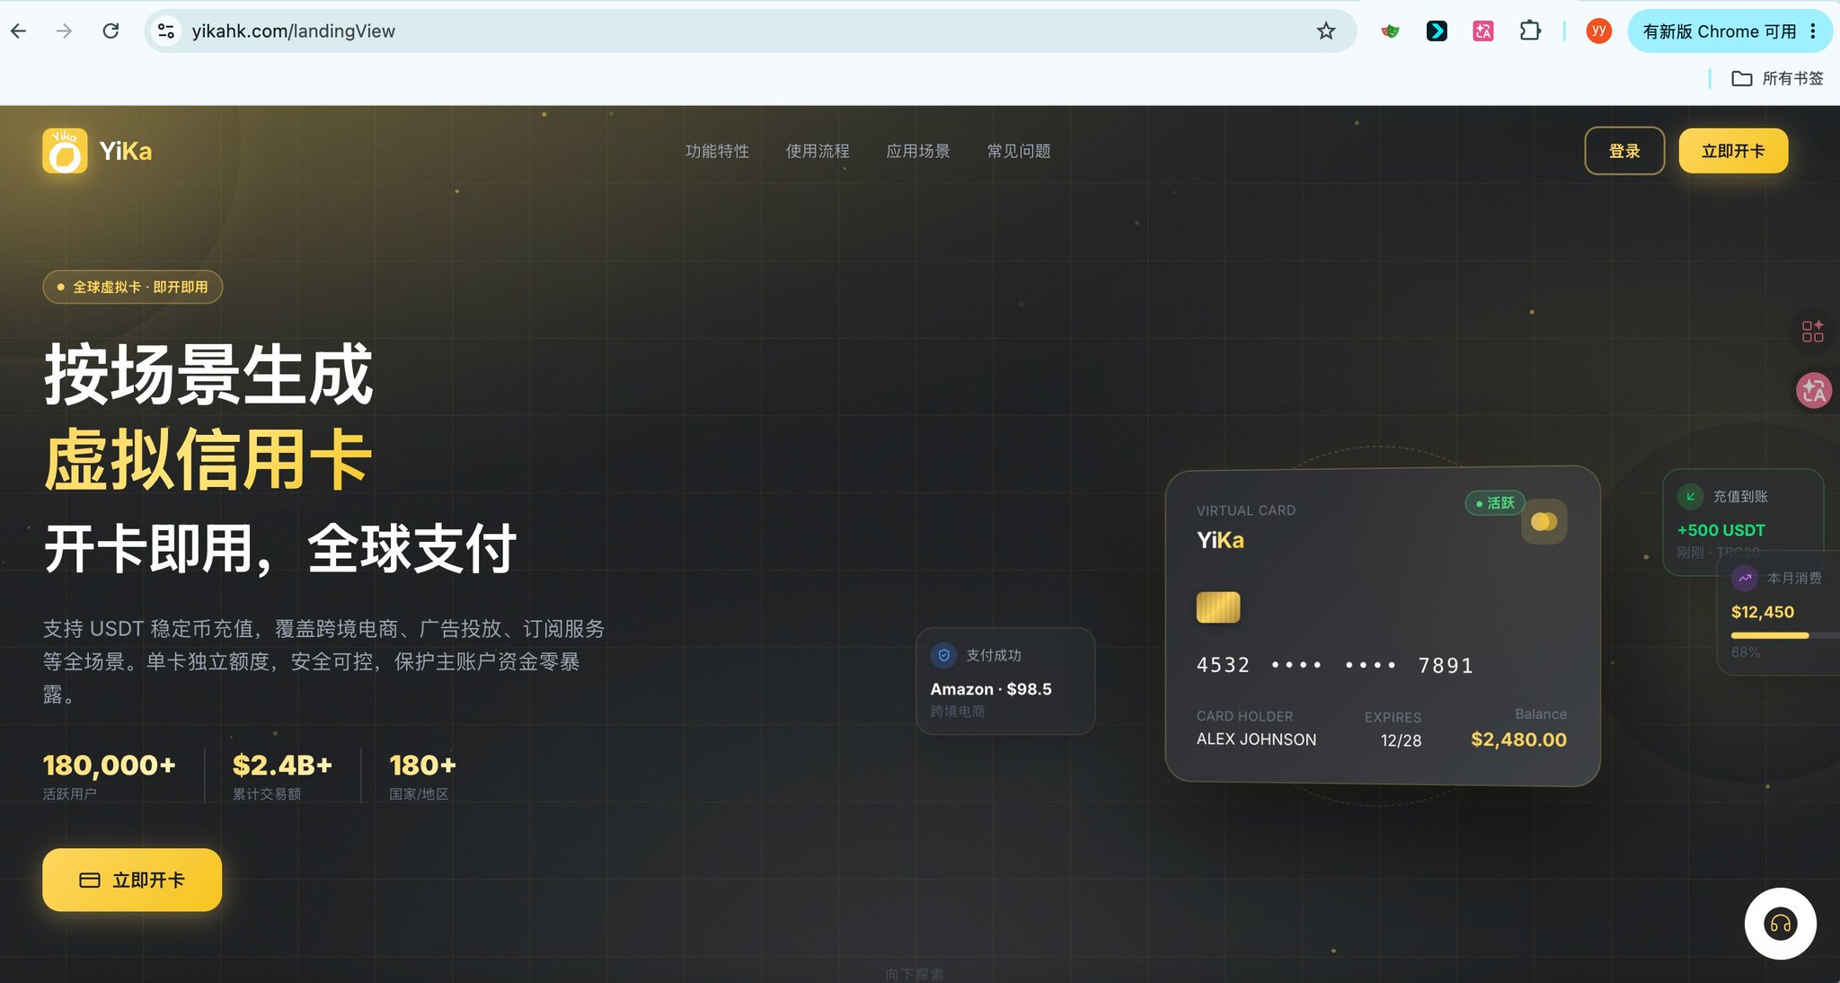Click the '$2.4B+' transaction volume stat

[x=282, y=766]
